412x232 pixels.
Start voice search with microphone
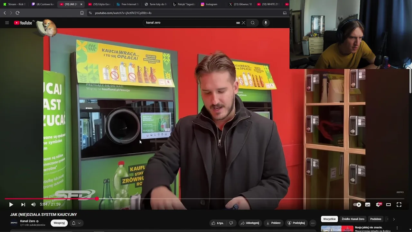[266, 23]
